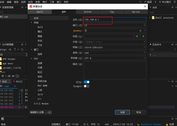
Task: Click the label clear icon in tag field
Action: point(137,36)
